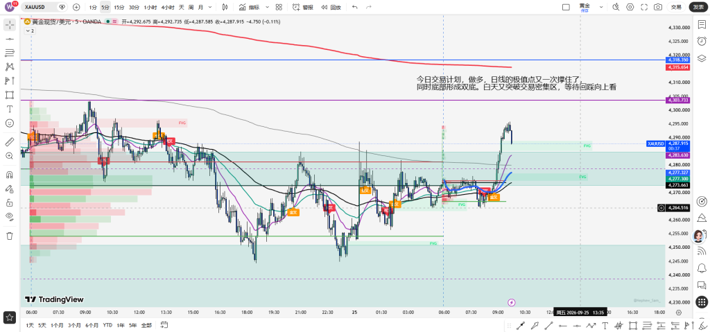Open the candlestick chart type menu
This screenshot has width=710, height=332.
tap(225, 7)
